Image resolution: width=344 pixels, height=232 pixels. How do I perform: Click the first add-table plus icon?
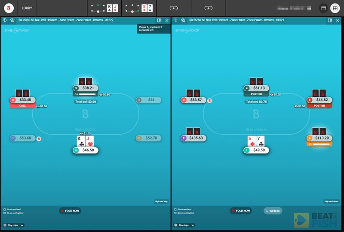coord(173,8)
